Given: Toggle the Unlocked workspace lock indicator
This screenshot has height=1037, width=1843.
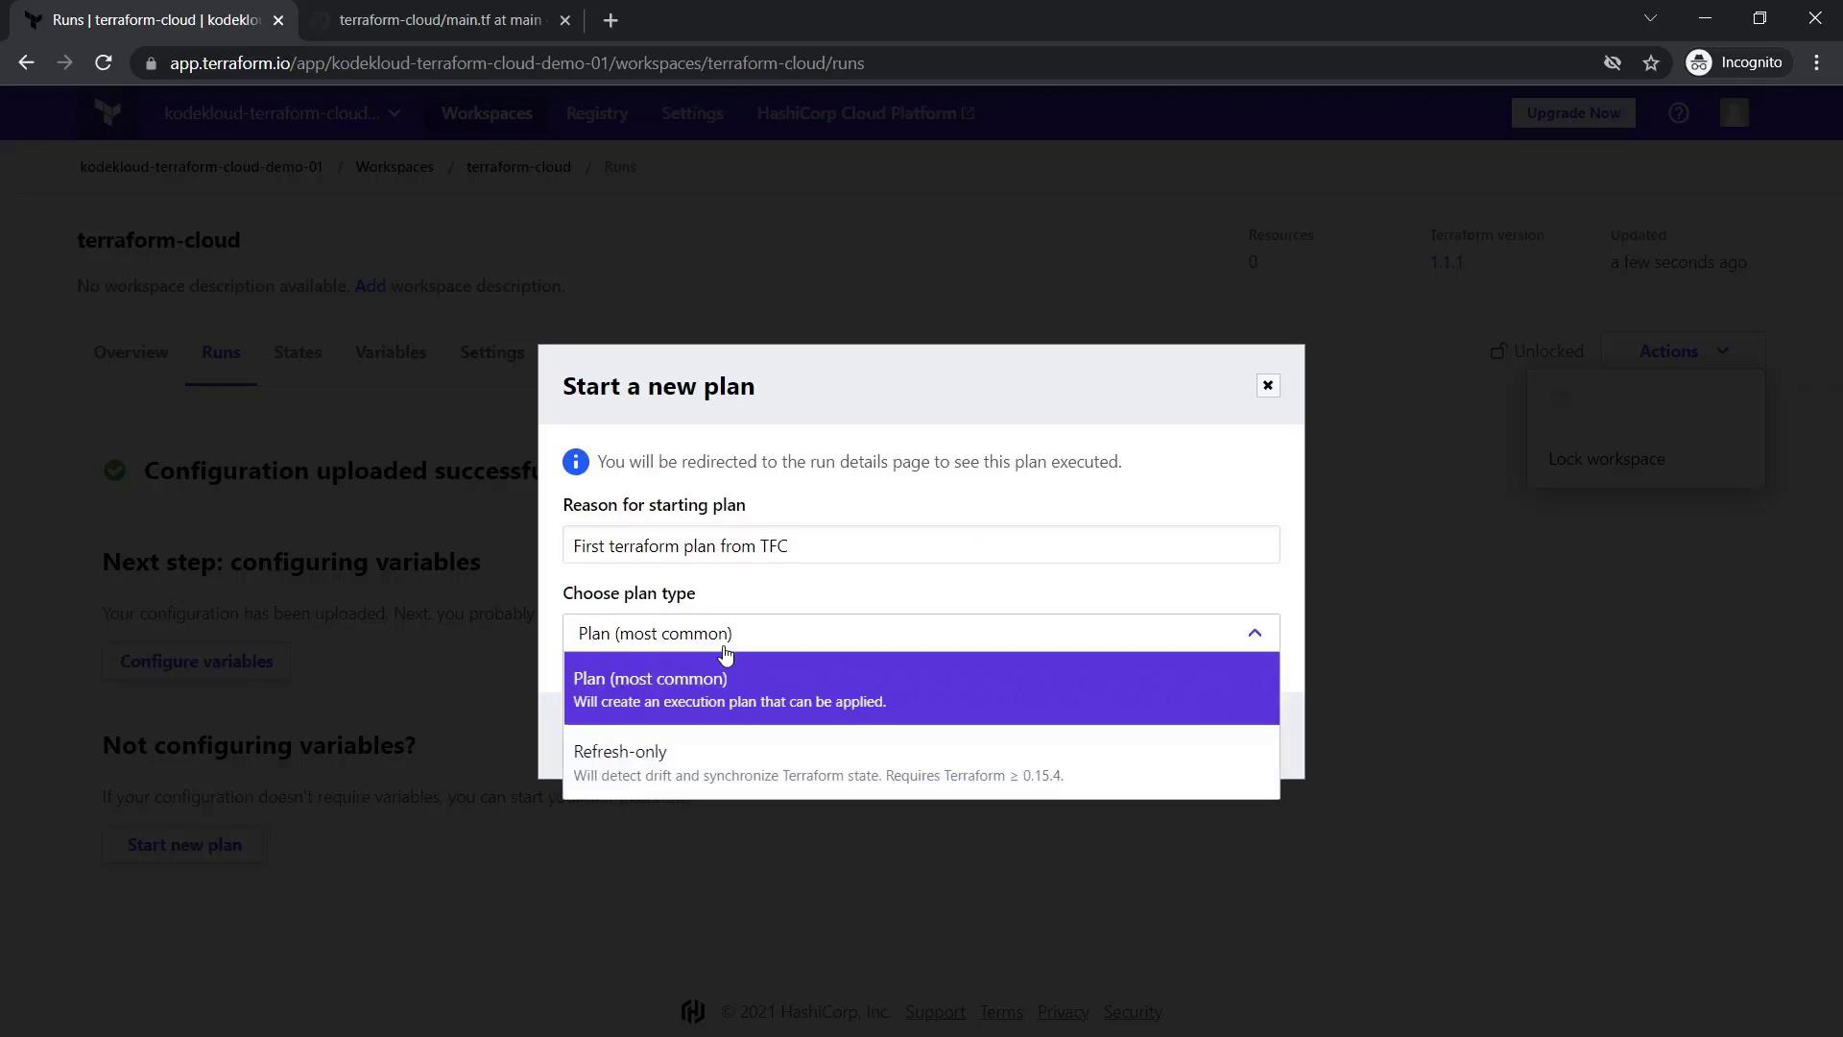Looking at the screenshot, I should tap(1536, 351).
